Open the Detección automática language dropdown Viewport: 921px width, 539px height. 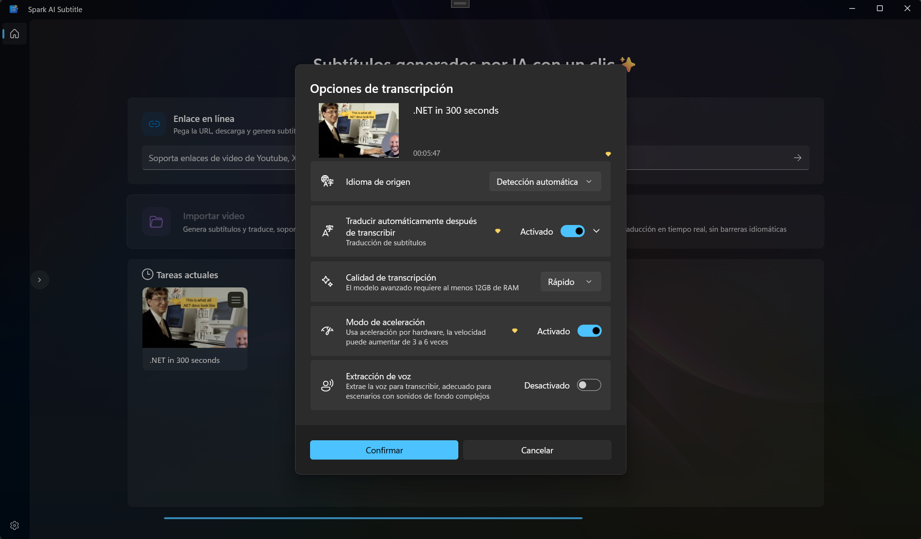(x=545, y=181)
